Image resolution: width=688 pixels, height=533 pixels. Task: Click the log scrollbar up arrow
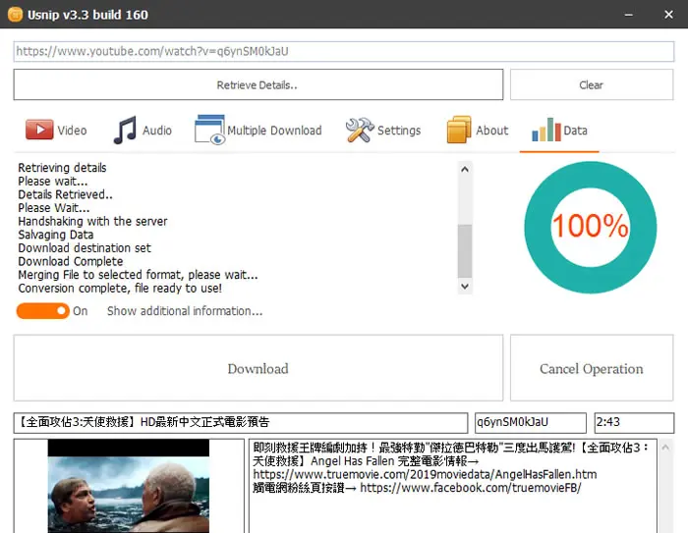pyautogui.click(x=465, y=169)
